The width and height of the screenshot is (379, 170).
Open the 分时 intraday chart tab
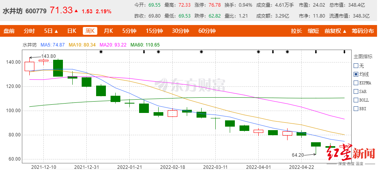(x=29, y=31)
